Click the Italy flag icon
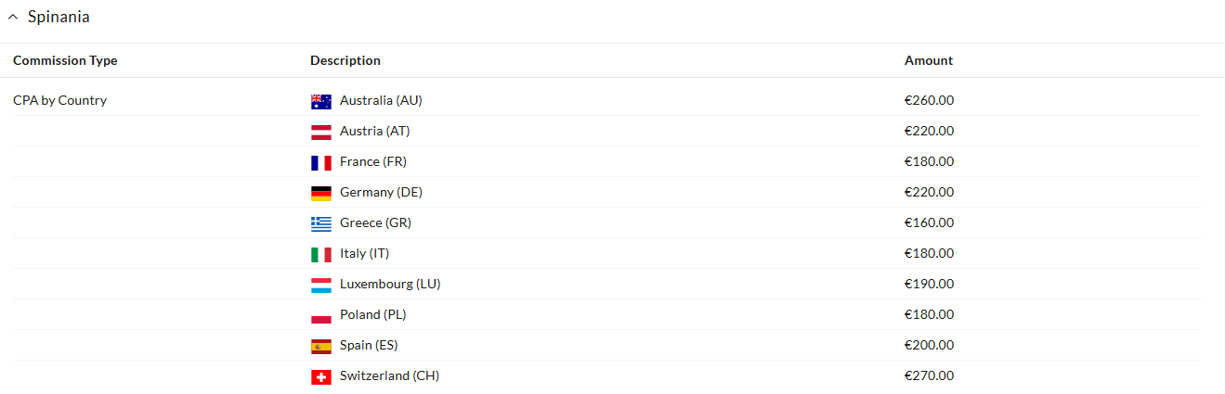 click(x=321, y=254)
